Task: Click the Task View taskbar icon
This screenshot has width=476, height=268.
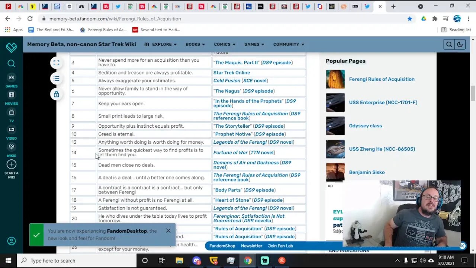Action: pyautogui.click(x=162, y=261)
